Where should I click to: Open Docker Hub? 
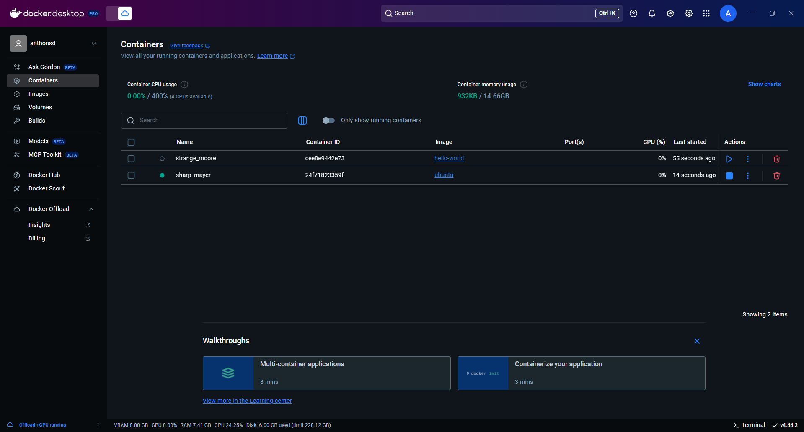(53, 175)
